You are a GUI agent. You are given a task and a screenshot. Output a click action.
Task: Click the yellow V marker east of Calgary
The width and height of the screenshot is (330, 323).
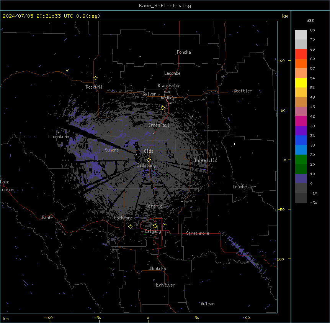pyautogui.click(x=164, y=224)
